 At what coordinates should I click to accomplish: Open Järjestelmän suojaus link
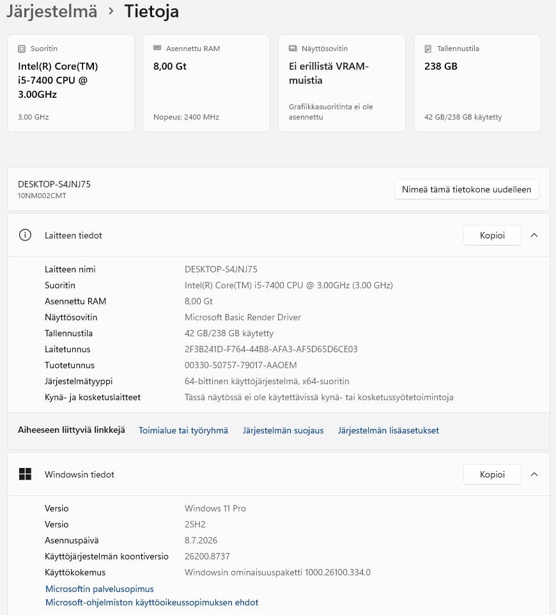pyautogui.click(x=283, y=430)
